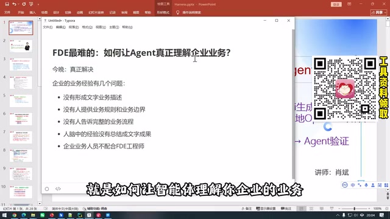Click the Fit slide to window icon
The image size is (390, 219).
(386, 209)
